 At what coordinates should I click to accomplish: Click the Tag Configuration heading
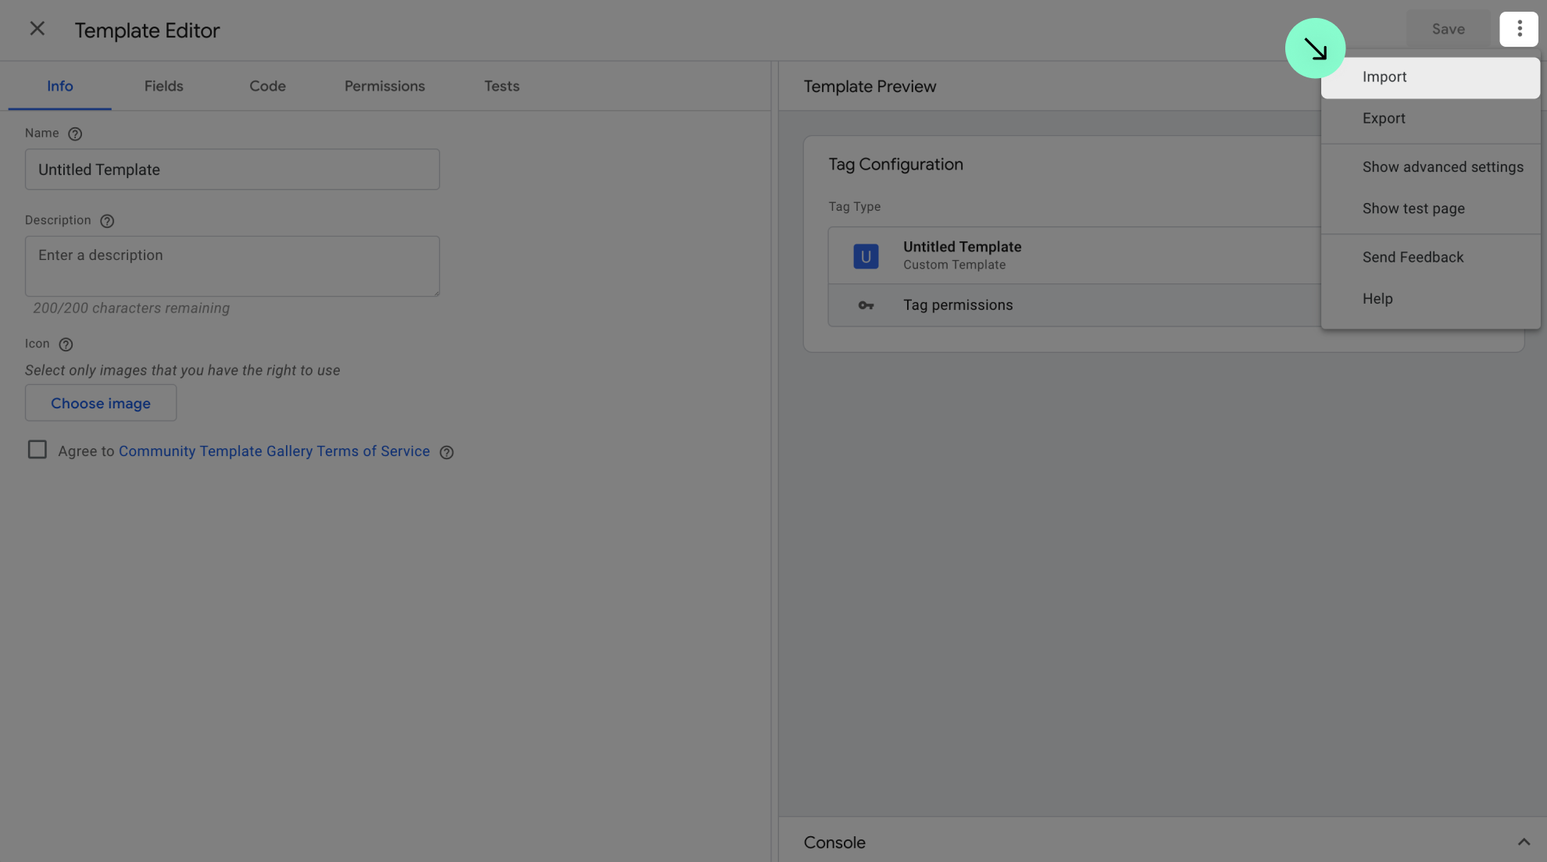point(895,165)
